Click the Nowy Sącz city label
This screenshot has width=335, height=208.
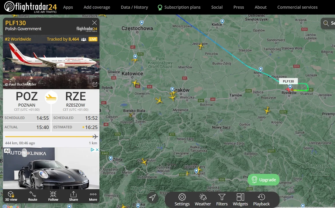point(221,127)
